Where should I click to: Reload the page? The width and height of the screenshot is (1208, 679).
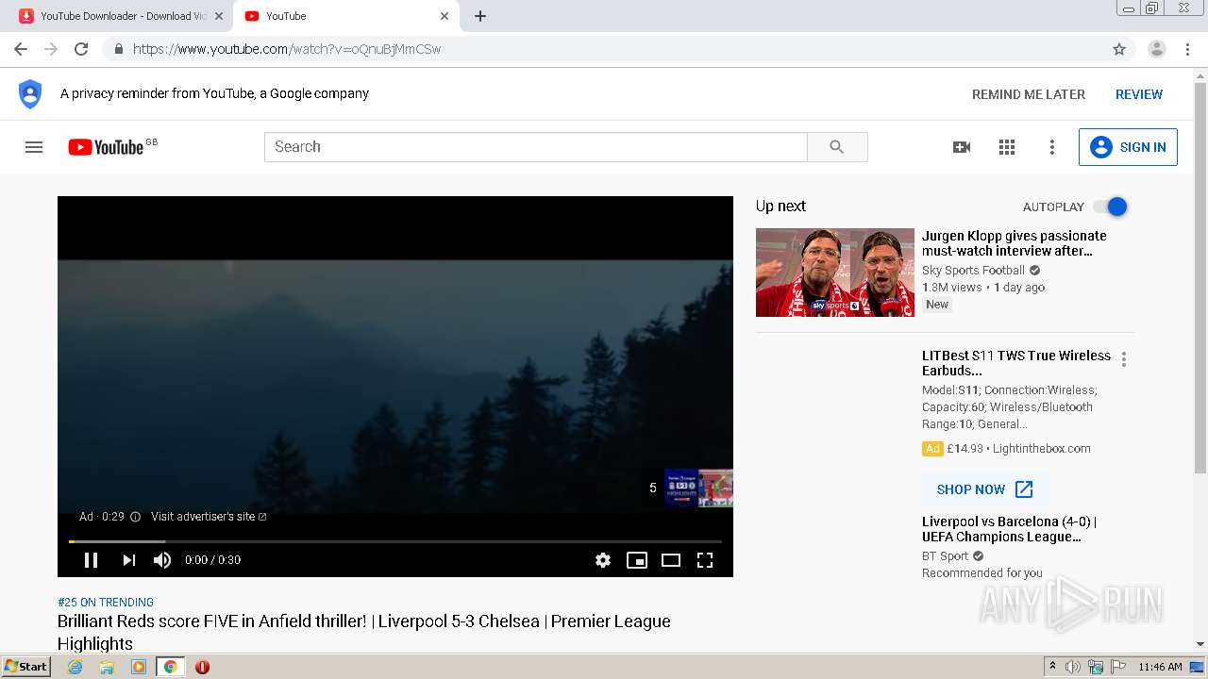(81, 49)
